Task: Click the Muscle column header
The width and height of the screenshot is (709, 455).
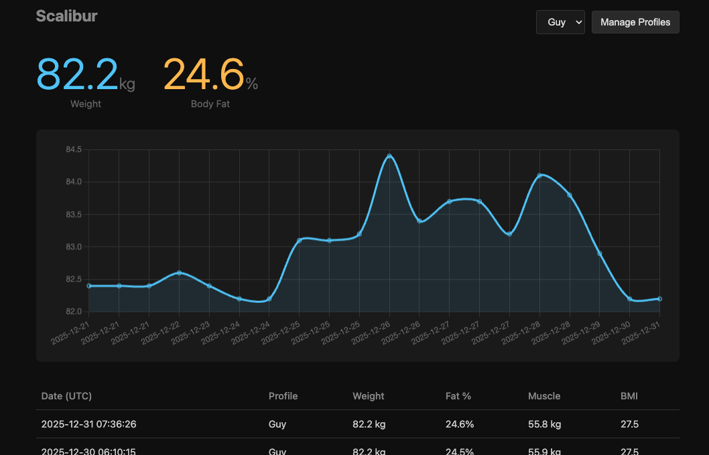Action: pyautogui.click(x=544, y=396)
